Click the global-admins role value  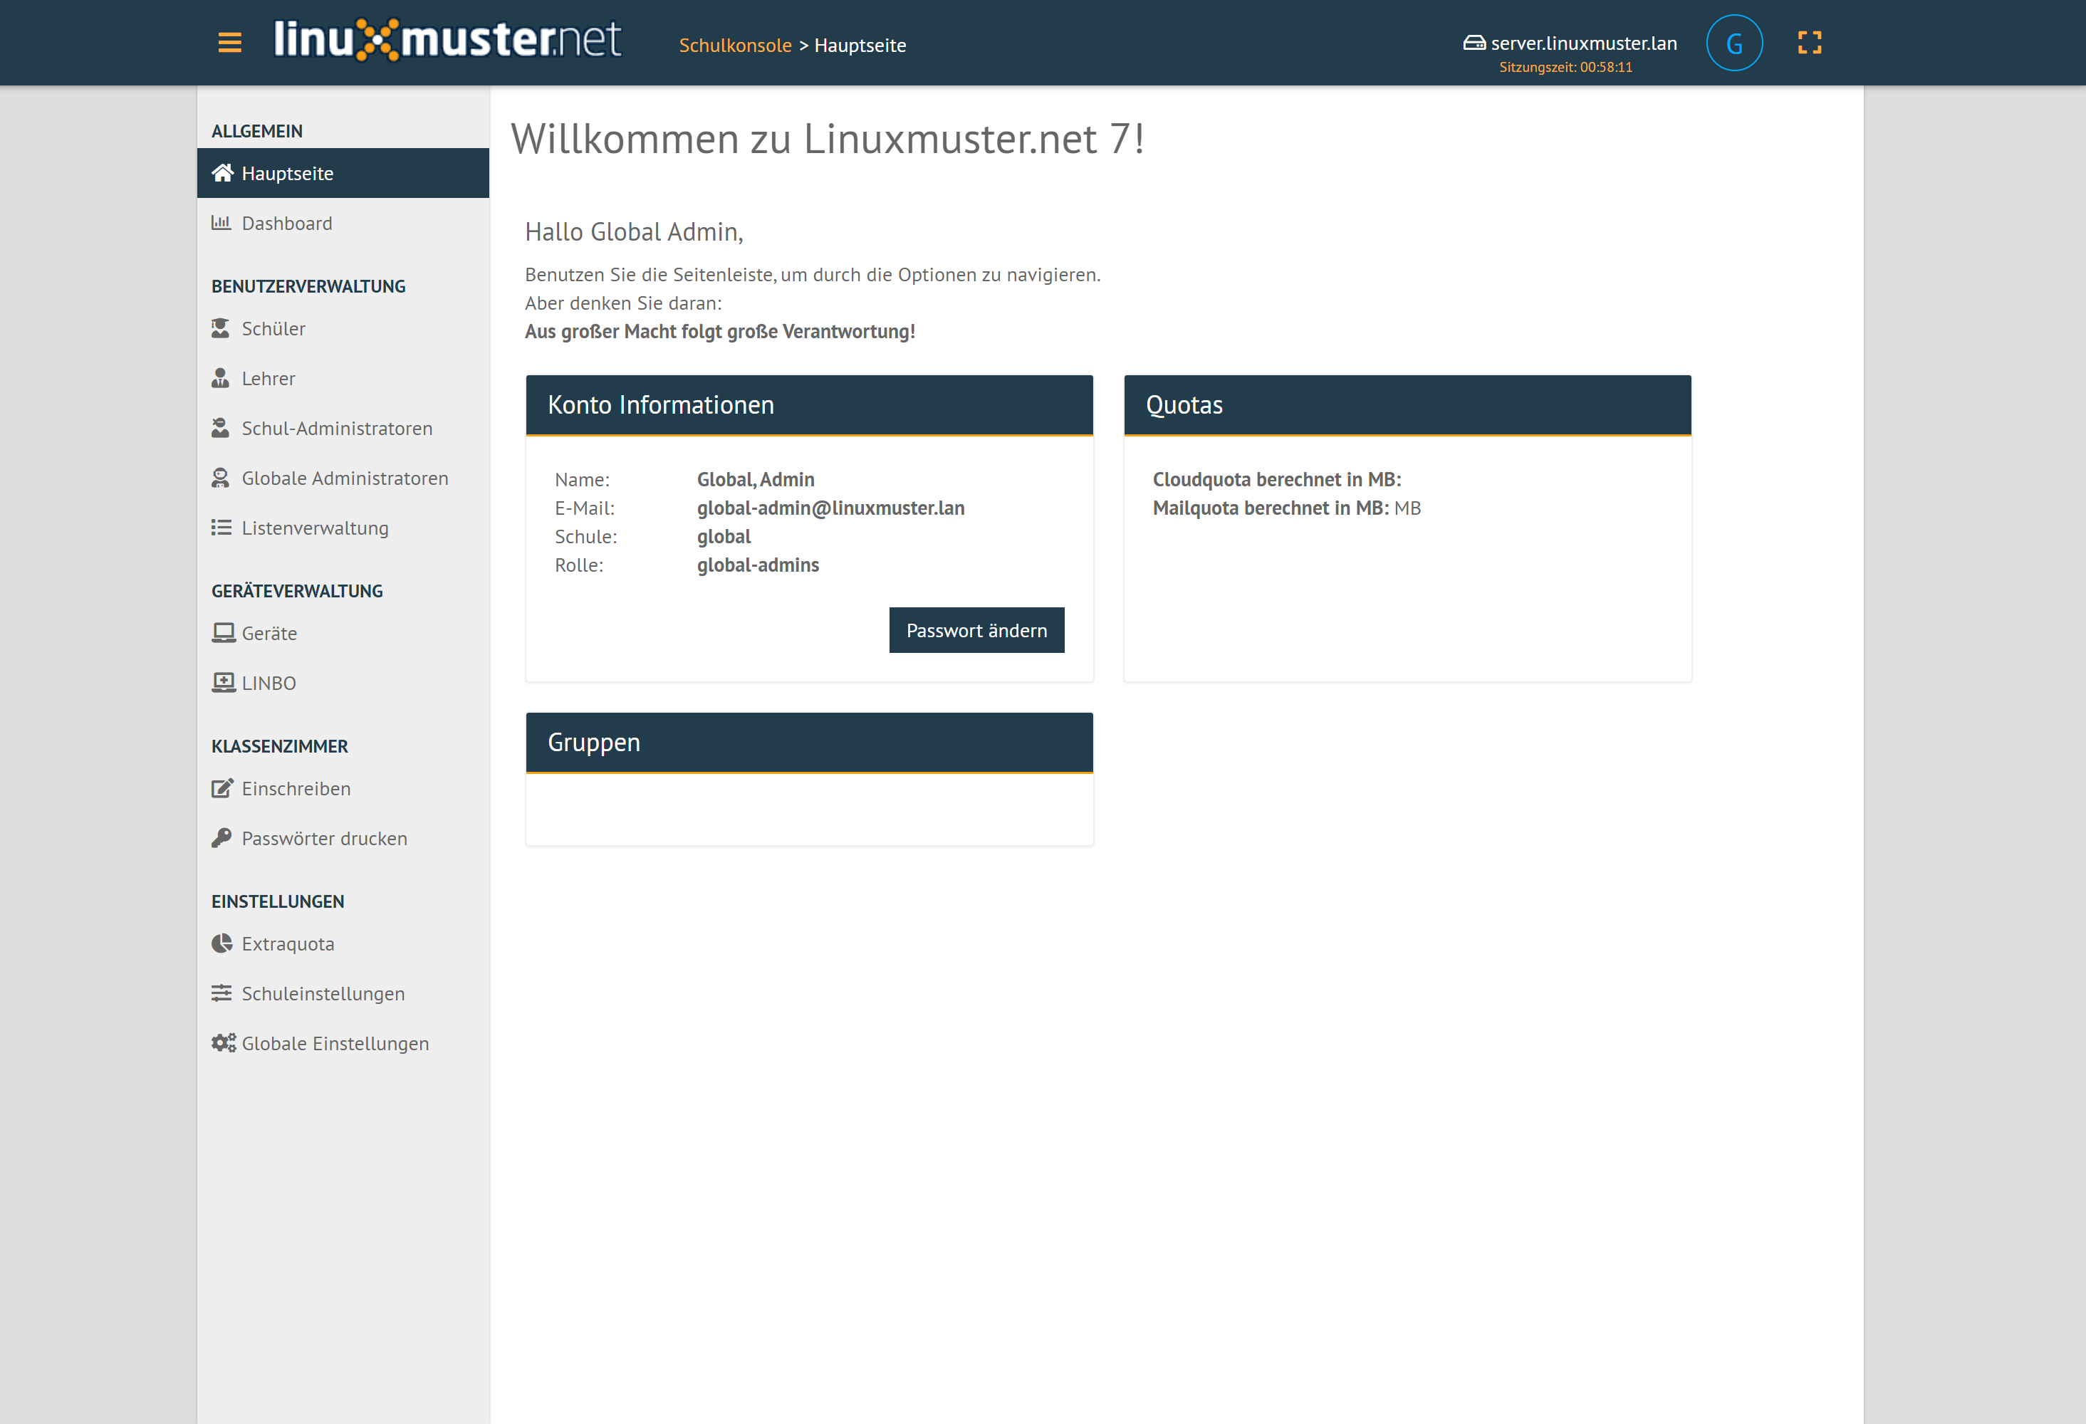pos(758,565)
